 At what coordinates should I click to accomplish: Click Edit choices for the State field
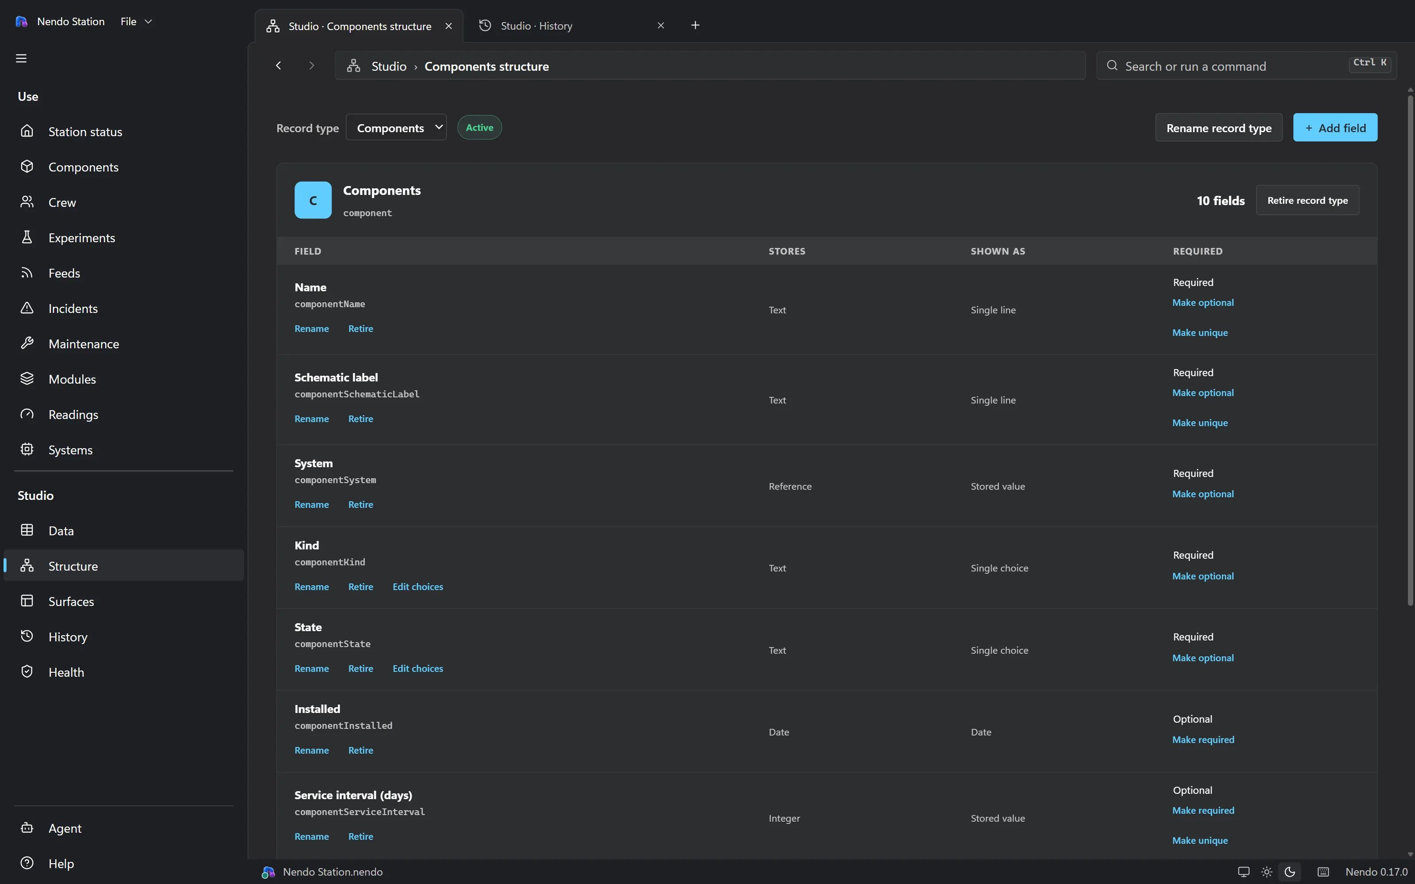click(x=417, y=668)
